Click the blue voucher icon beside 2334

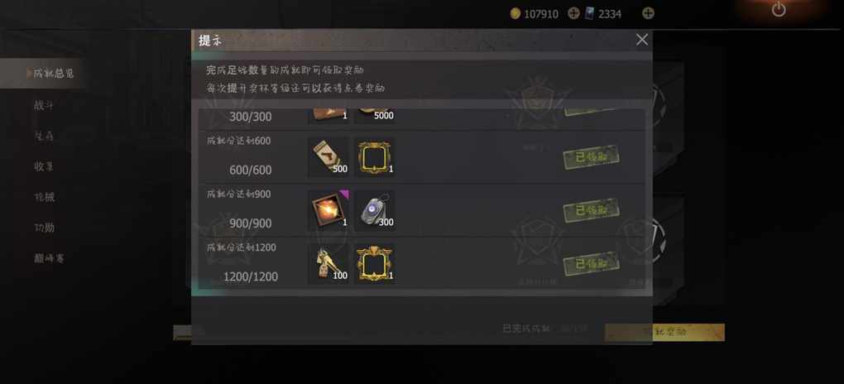point(589,13)
